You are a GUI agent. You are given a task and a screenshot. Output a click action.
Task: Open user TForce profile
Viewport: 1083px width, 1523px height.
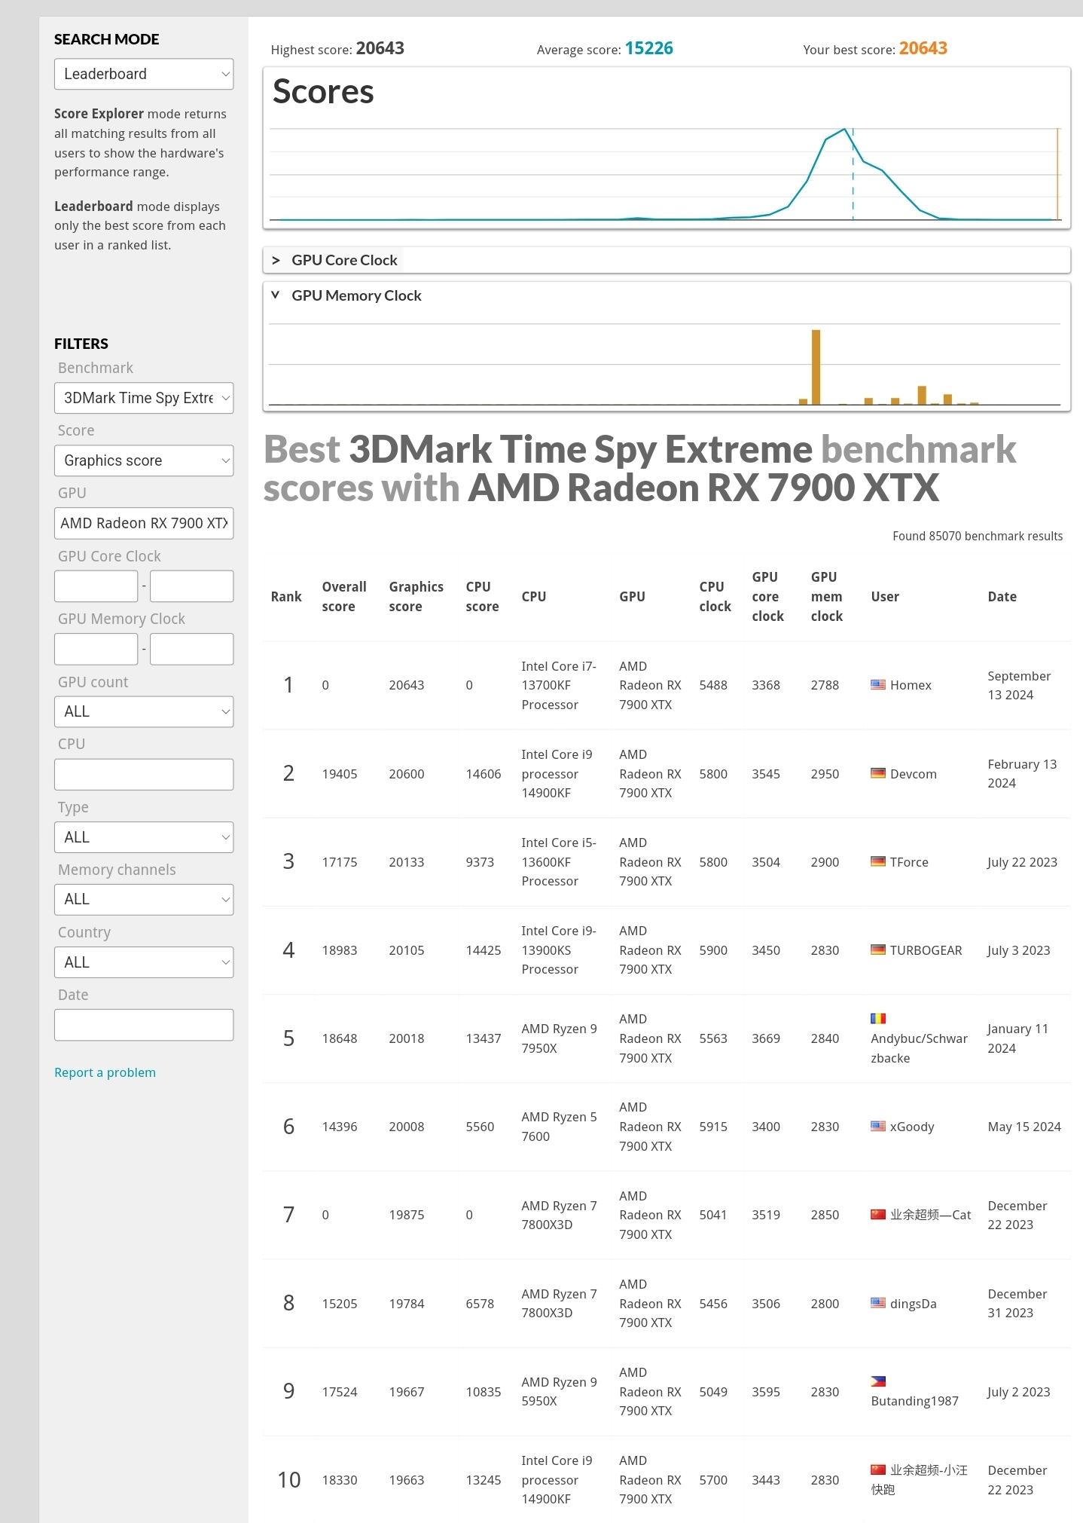[909, 862]
